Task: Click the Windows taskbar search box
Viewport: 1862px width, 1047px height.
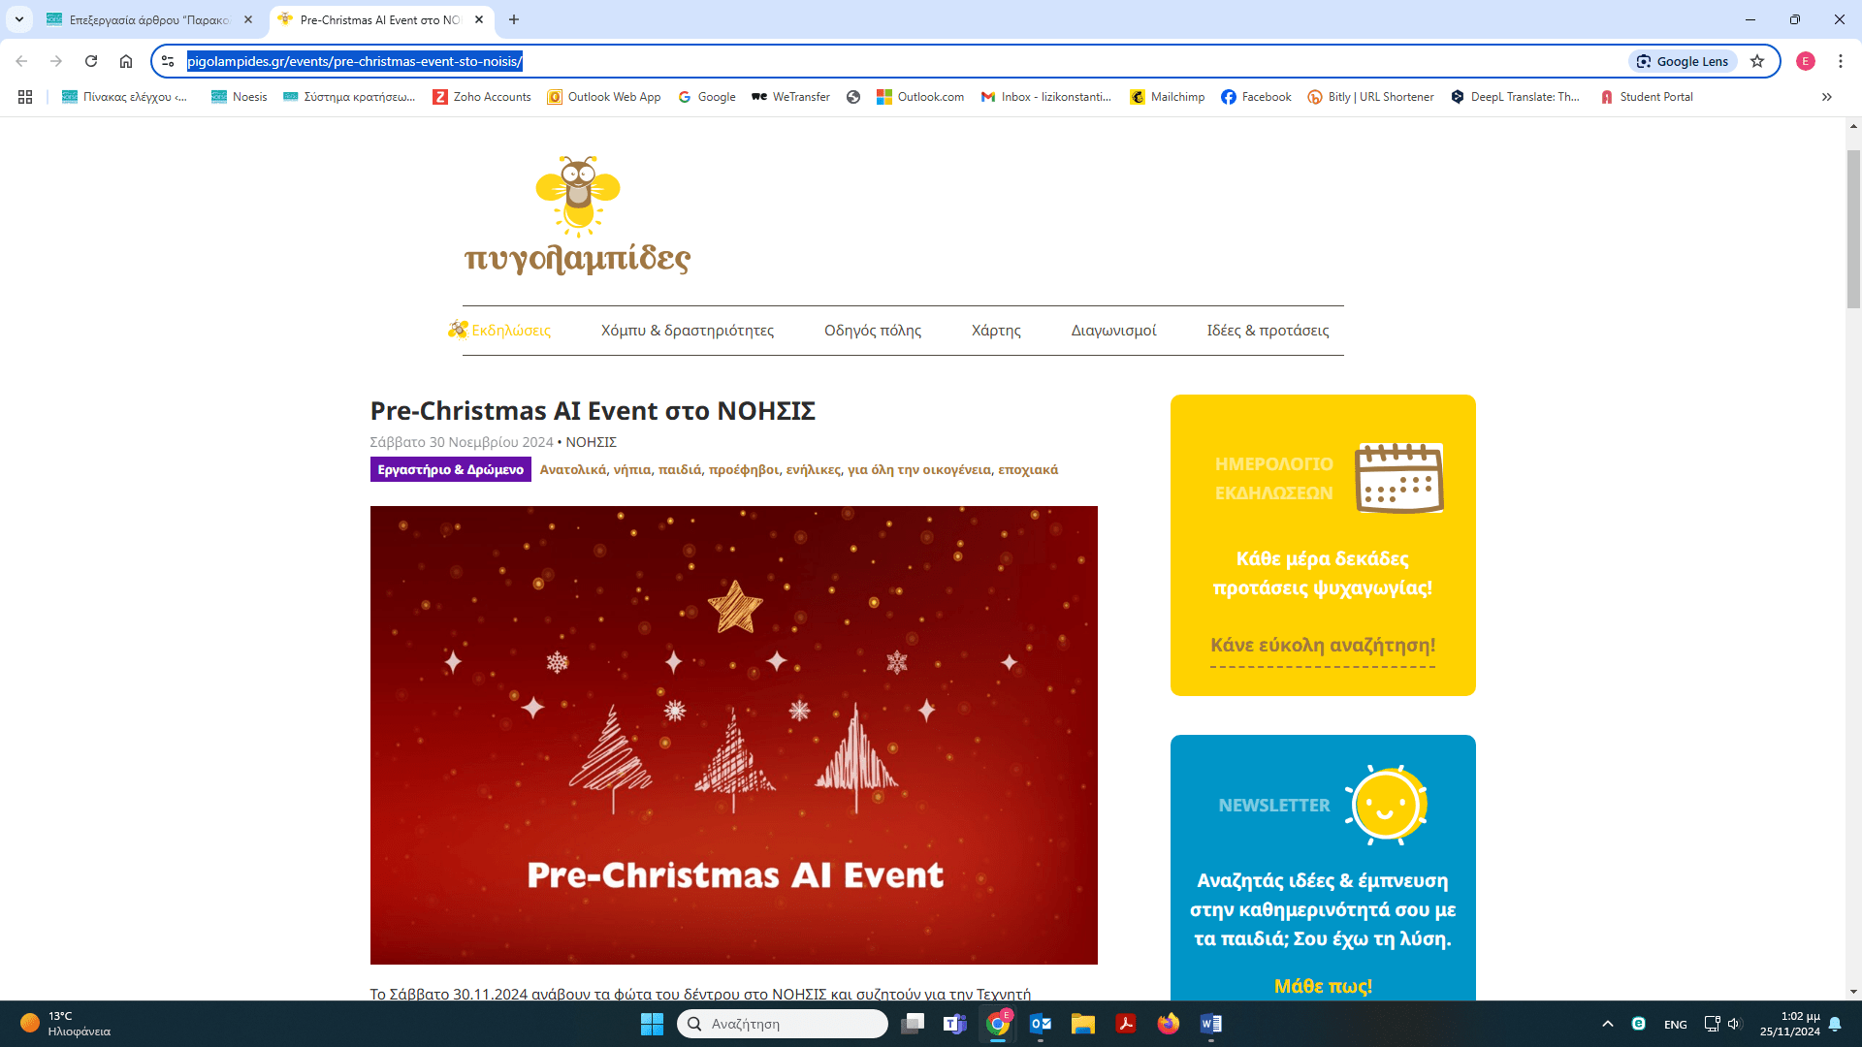Action: (782, 1024)
